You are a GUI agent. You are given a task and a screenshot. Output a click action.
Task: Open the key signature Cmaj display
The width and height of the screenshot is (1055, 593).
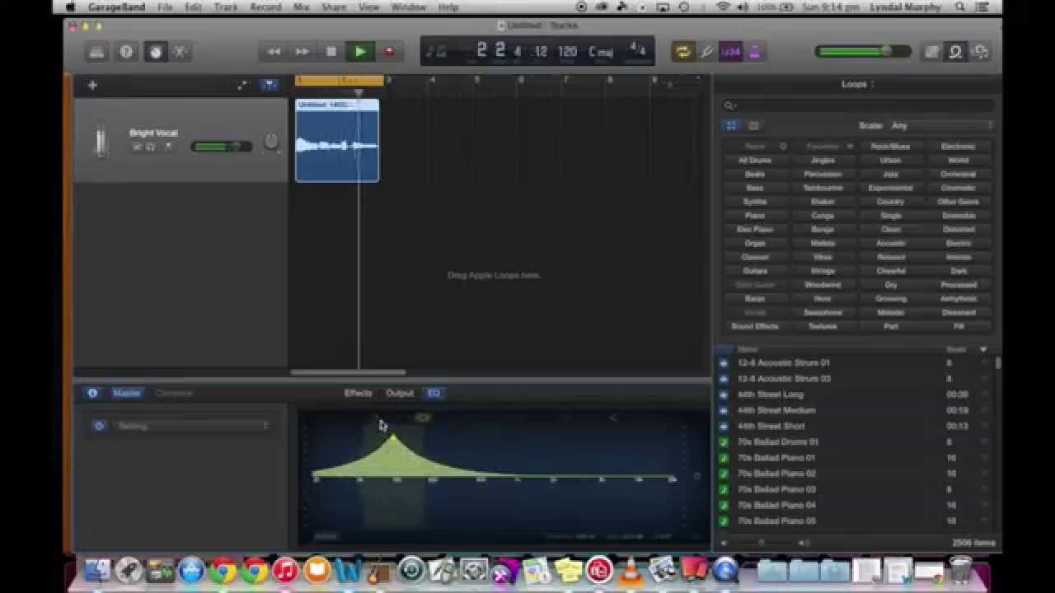pos(600,52)
